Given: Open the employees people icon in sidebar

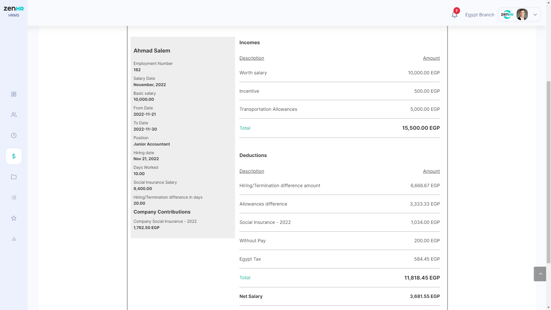Looking at the screenshot, I should pos(14,115).
